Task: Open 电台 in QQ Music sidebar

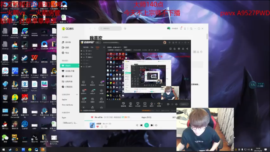Action: (x=65, y=53)
